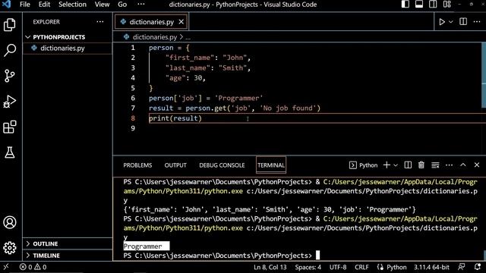Open the Run and Debug view
Viewport: 486px width, 273px height.
point(10,101)
